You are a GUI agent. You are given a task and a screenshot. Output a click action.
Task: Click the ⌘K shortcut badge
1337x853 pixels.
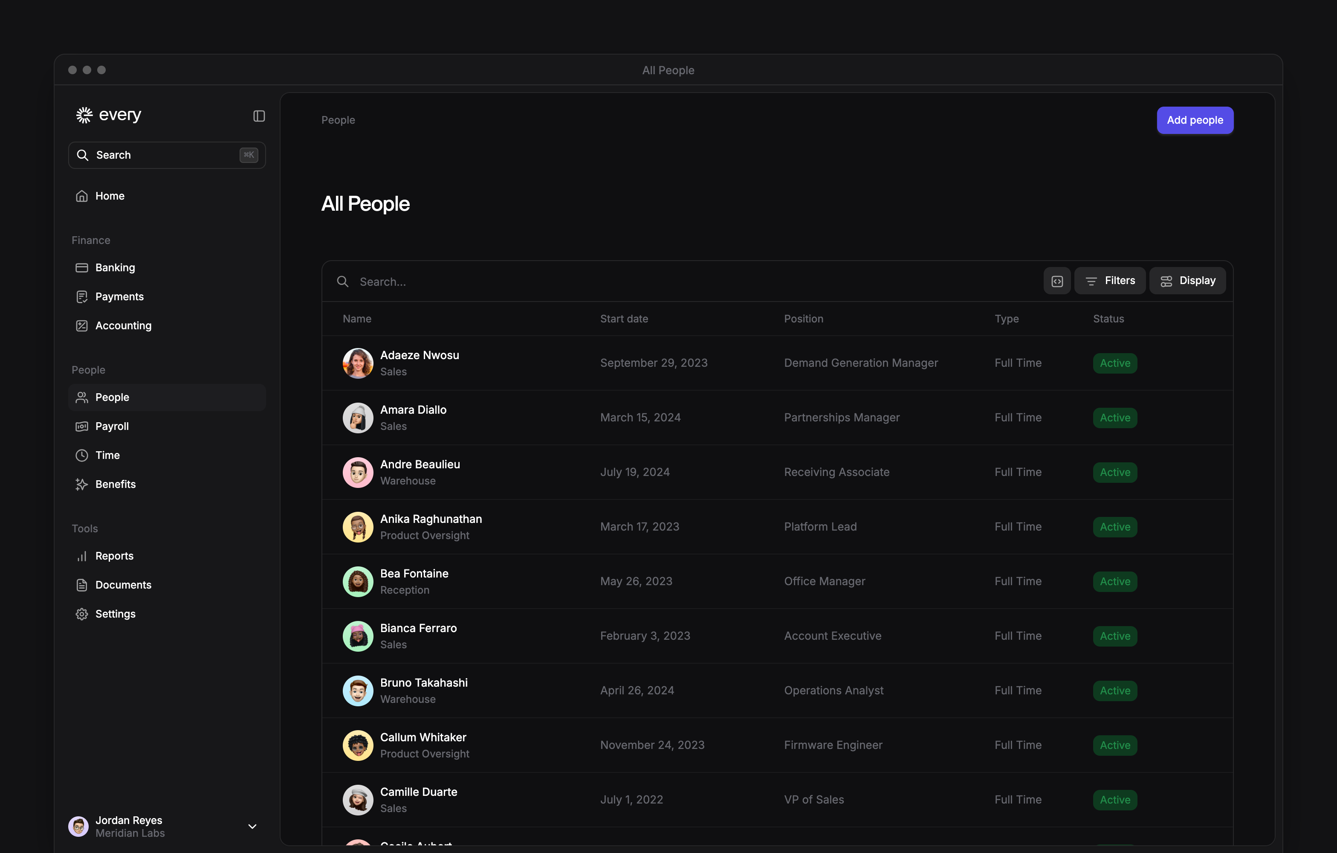pyautogui.click(x=249, y=155)
